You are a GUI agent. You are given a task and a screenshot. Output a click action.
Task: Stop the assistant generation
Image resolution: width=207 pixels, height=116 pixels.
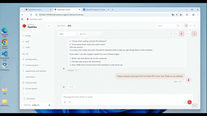point(189,102)
